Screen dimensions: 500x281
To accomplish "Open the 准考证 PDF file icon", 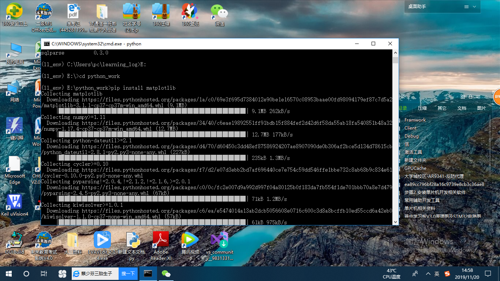I will [x=73, y=18].
